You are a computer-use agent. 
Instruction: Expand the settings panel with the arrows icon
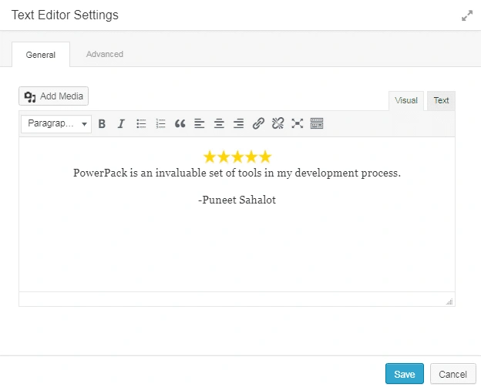pos(466,15)
